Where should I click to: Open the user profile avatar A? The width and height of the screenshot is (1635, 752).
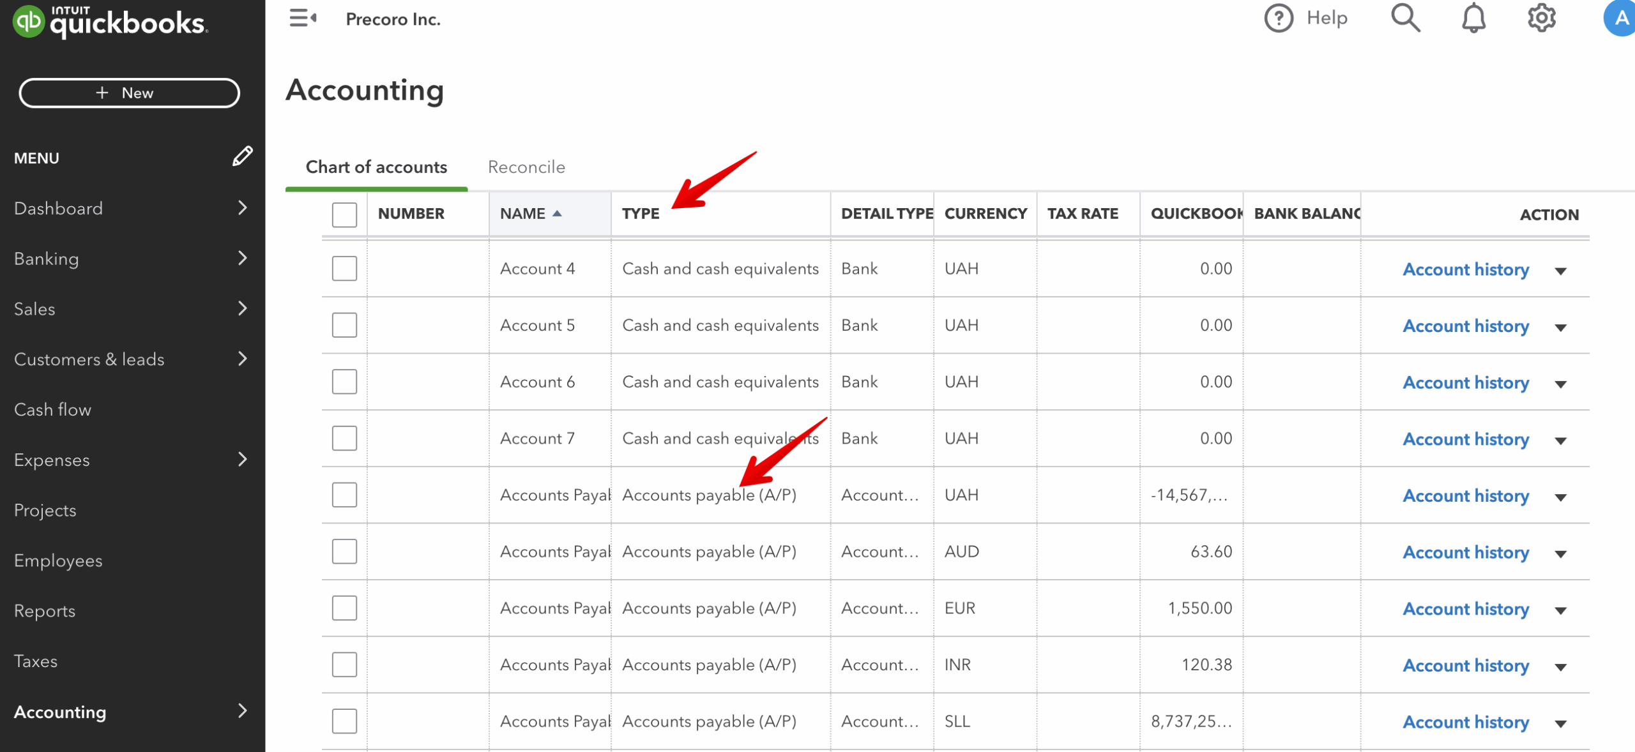click(x=1620, y=18)
